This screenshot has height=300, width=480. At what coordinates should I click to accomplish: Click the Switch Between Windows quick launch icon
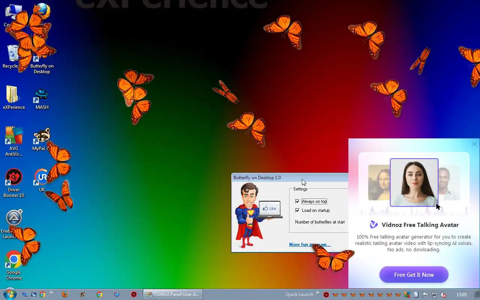tap(34, 294)
